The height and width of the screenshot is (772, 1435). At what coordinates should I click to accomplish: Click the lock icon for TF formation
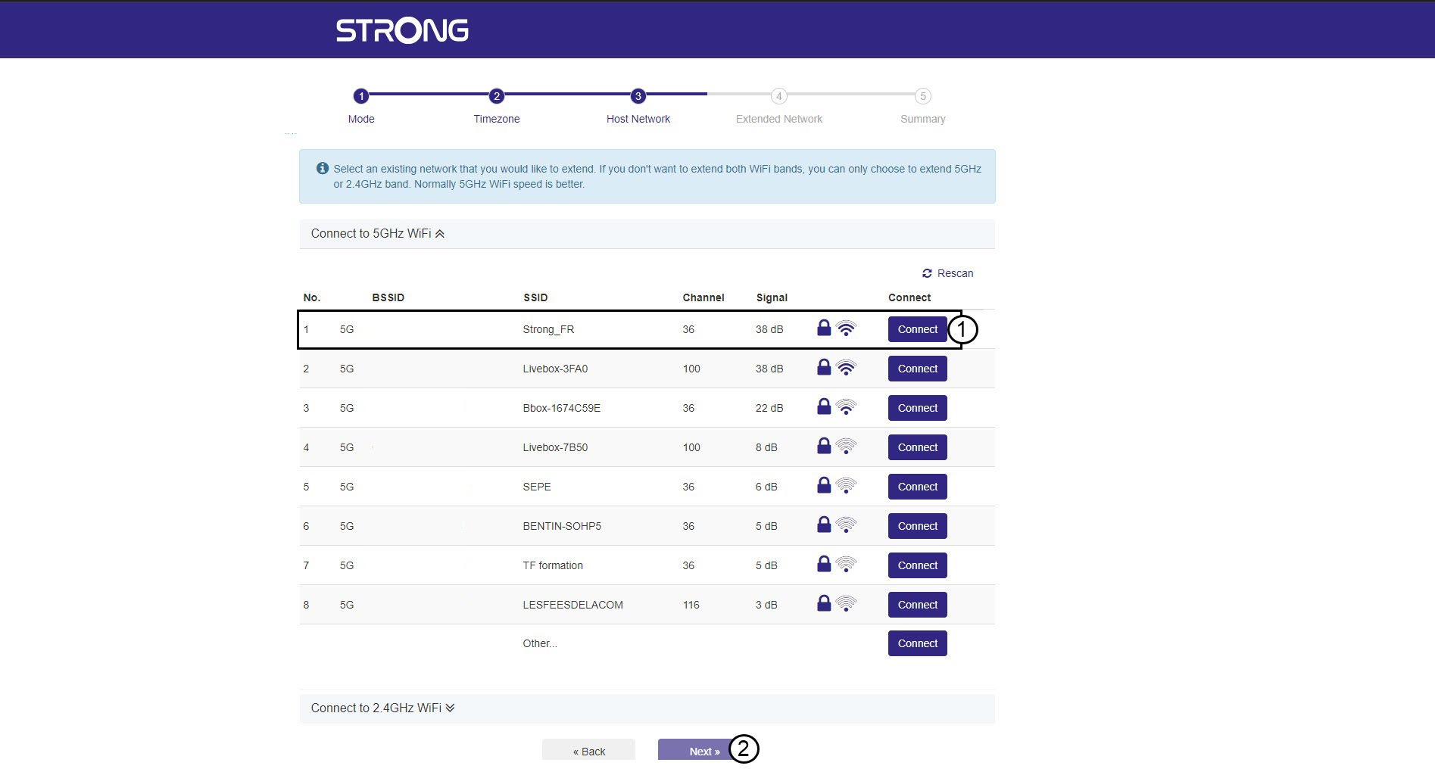click(x=824, y=564)
